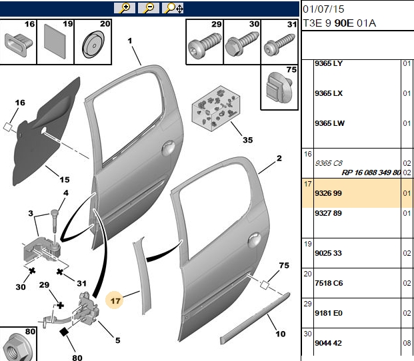Select the part 16 clip thumbnail
The height and width of the screenshot is (361, 414).
click(18, 42)
